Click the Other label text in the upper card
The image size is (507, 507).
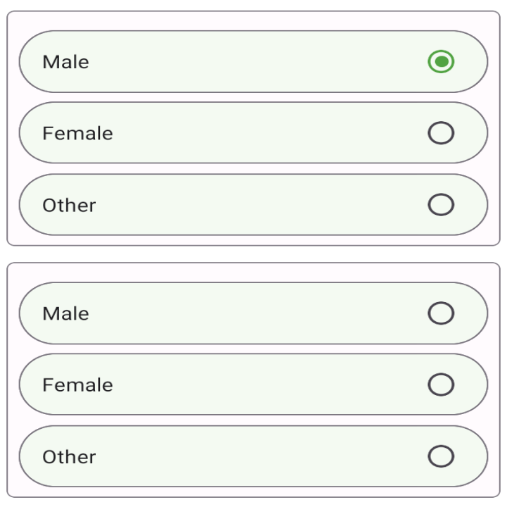[x=69, y=205]
